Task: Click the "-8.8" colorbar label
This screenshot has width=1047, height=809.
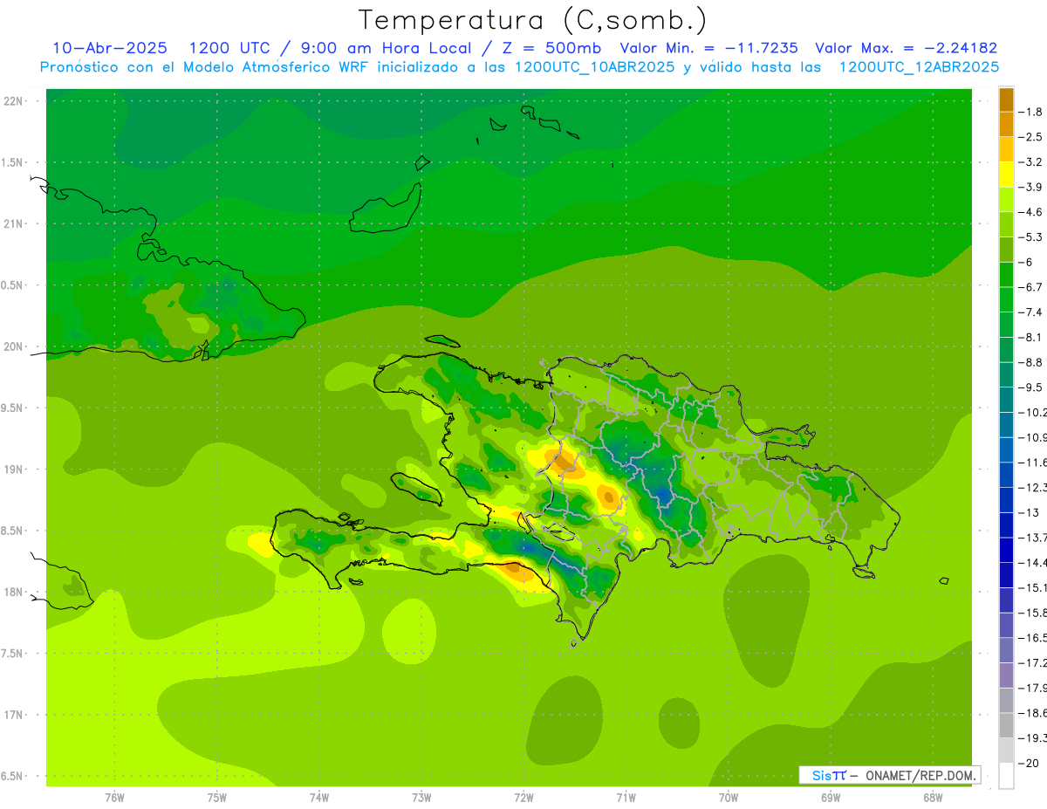Action: click(1030, 362)
